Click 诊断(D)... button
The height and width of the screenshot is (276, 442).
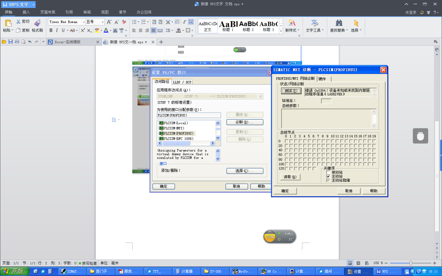coord(245,122)
